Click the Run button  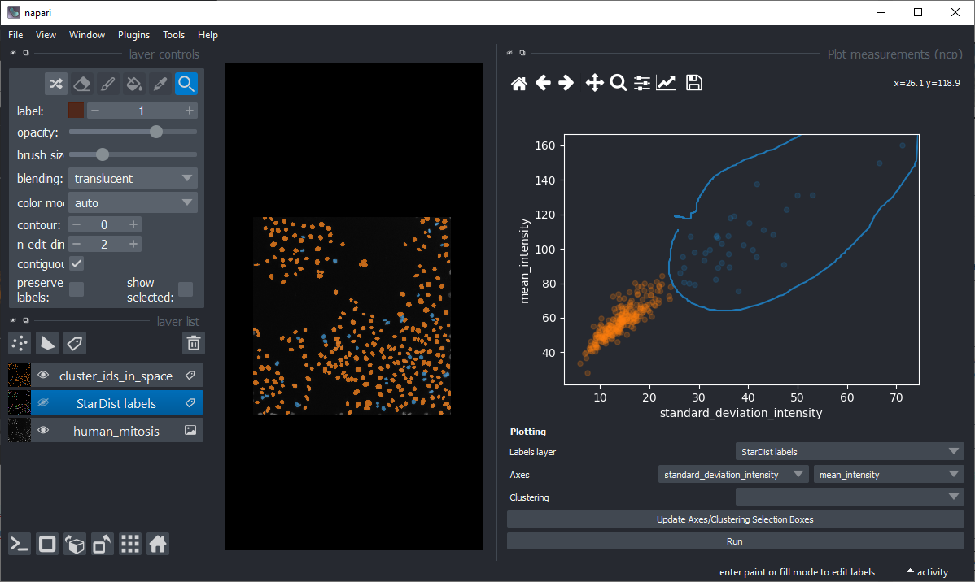tap(734, 541)
